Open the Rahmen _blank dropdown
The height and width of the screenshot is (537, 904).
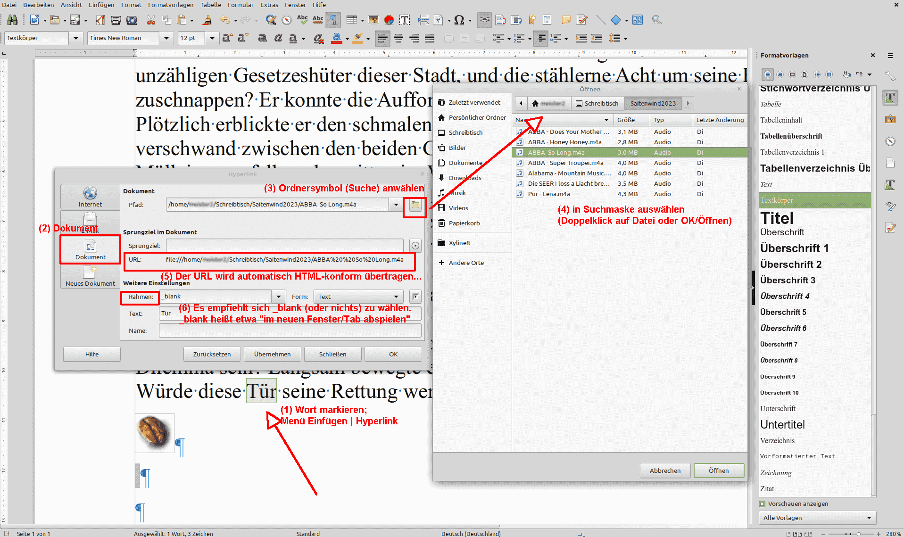click(279, 297)
